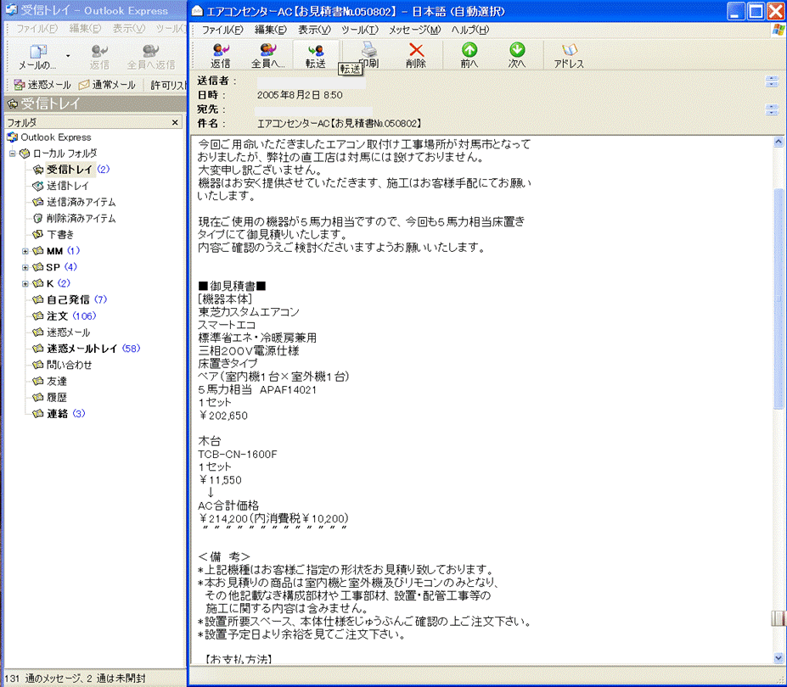Click 許可リスト toolbar button
This screenshot has height=687, width=787.
pyautogui.click(x=167, y=85)
